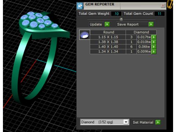Screen dimensions: 176x132
Task: Select the round gem thumbnail
Action: coord(85,35)
